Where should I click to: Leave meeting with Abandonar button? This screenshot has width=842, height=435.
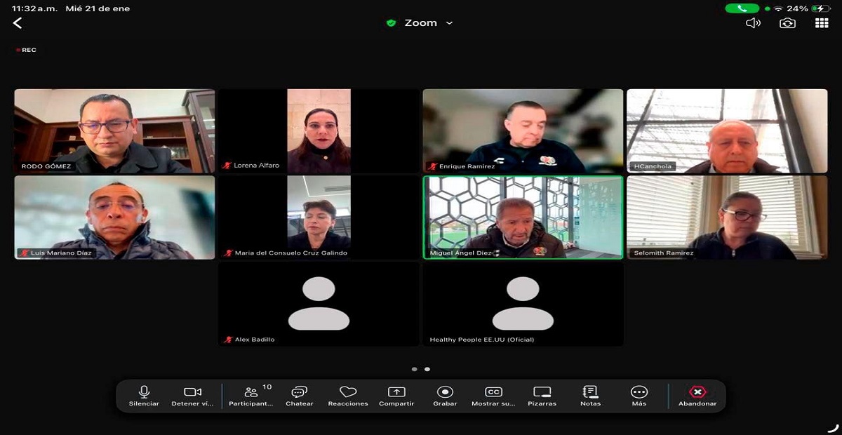(x=697, y=396)
